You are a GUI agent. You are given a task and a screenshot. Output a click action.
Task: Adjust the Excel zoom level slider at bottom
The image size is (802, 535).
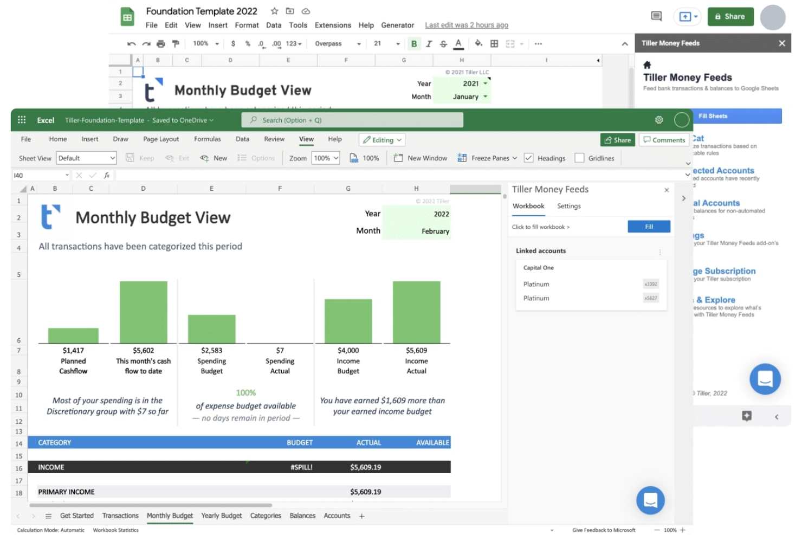[670, 530]
